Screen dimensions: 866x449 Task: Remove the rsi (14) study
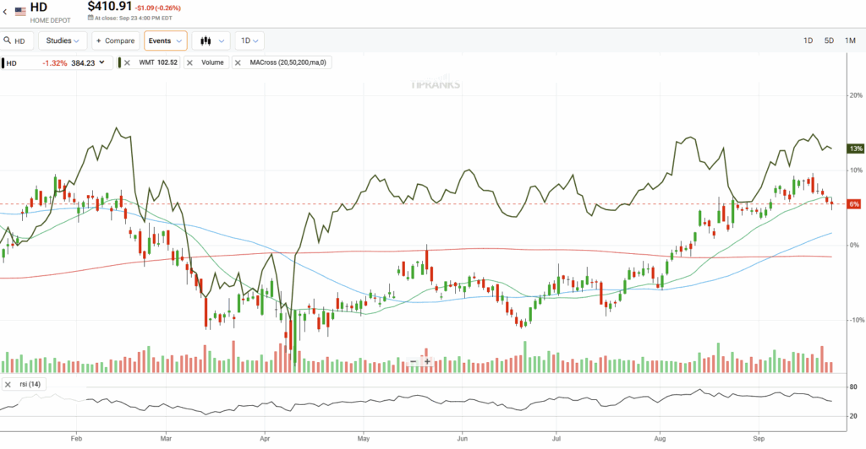[8, 385]
